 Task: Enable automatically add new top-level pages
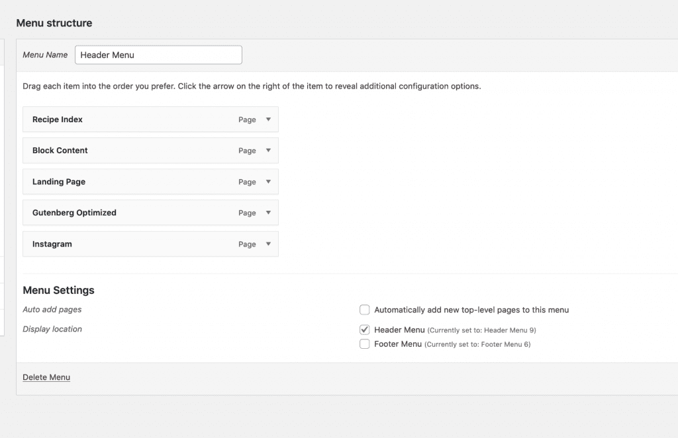point(364,309)
